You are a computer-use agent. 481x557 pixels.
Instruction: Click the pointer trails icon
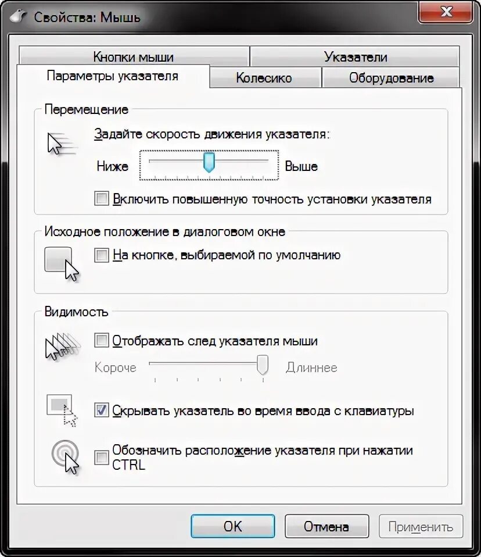(x=63, y=346)
